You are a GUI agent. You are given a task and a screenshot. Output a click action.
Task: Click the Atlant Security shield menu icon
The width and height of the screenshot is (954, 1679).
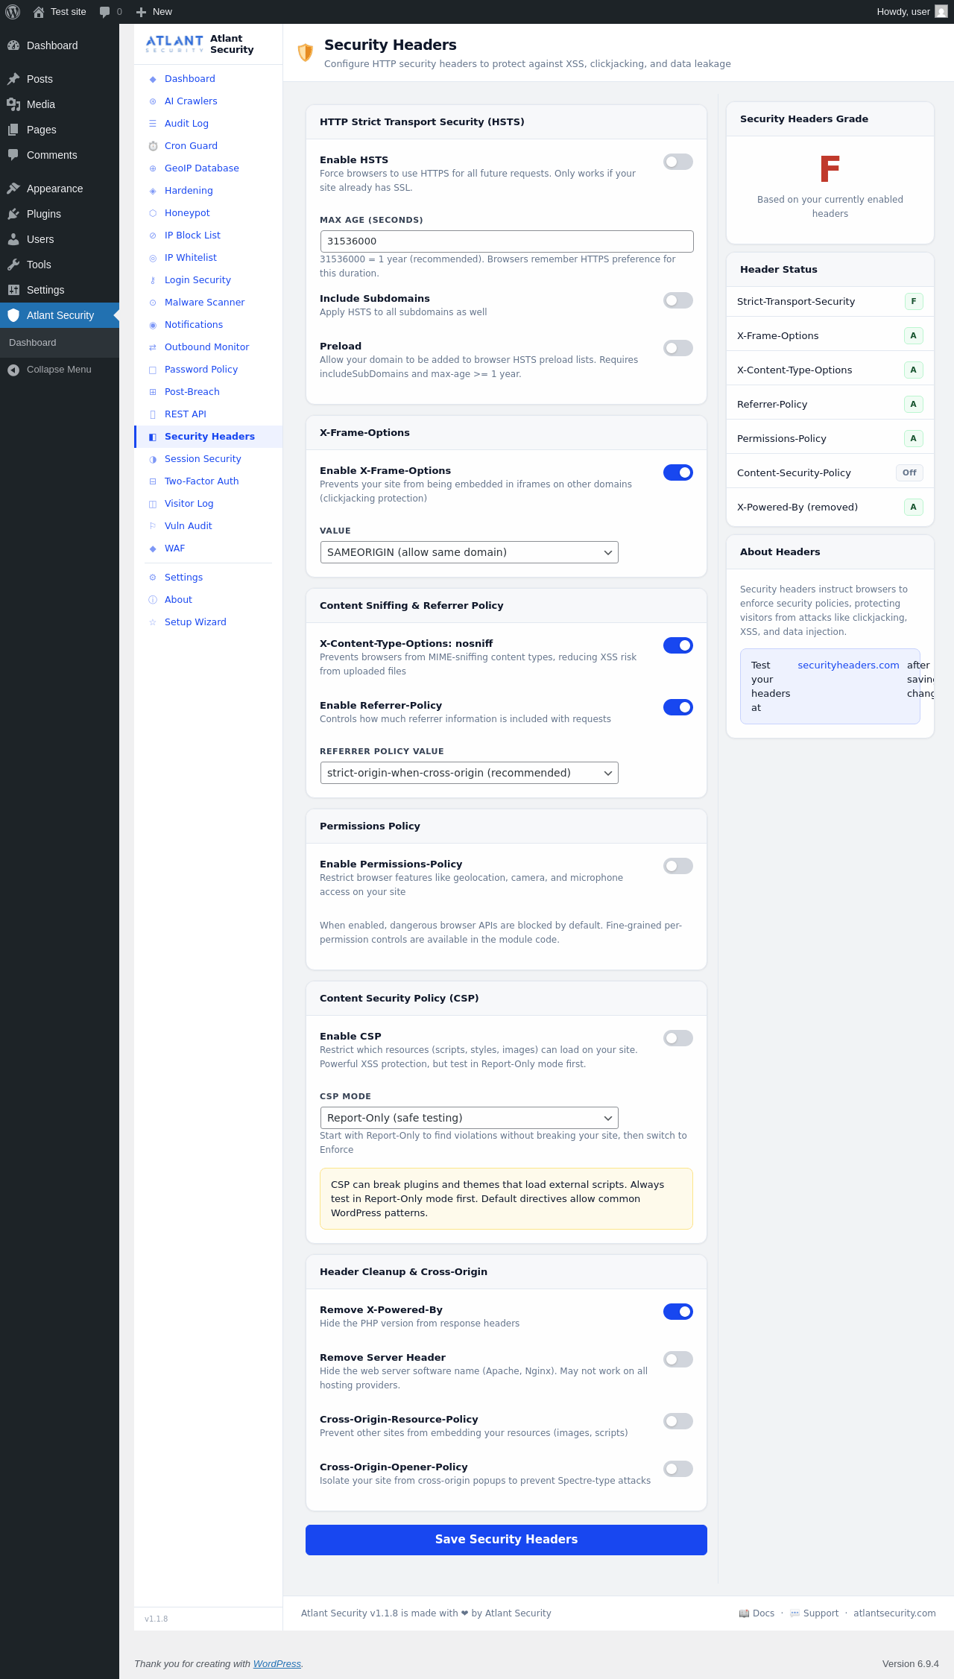click(13, 315)
